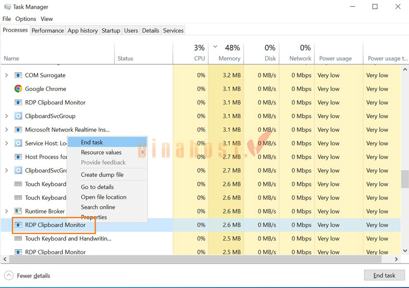Click the horizontal scrollbar left arrow
Image resolution: width=409 pixels, height=288 pixels.
click(x=5, y=259)
